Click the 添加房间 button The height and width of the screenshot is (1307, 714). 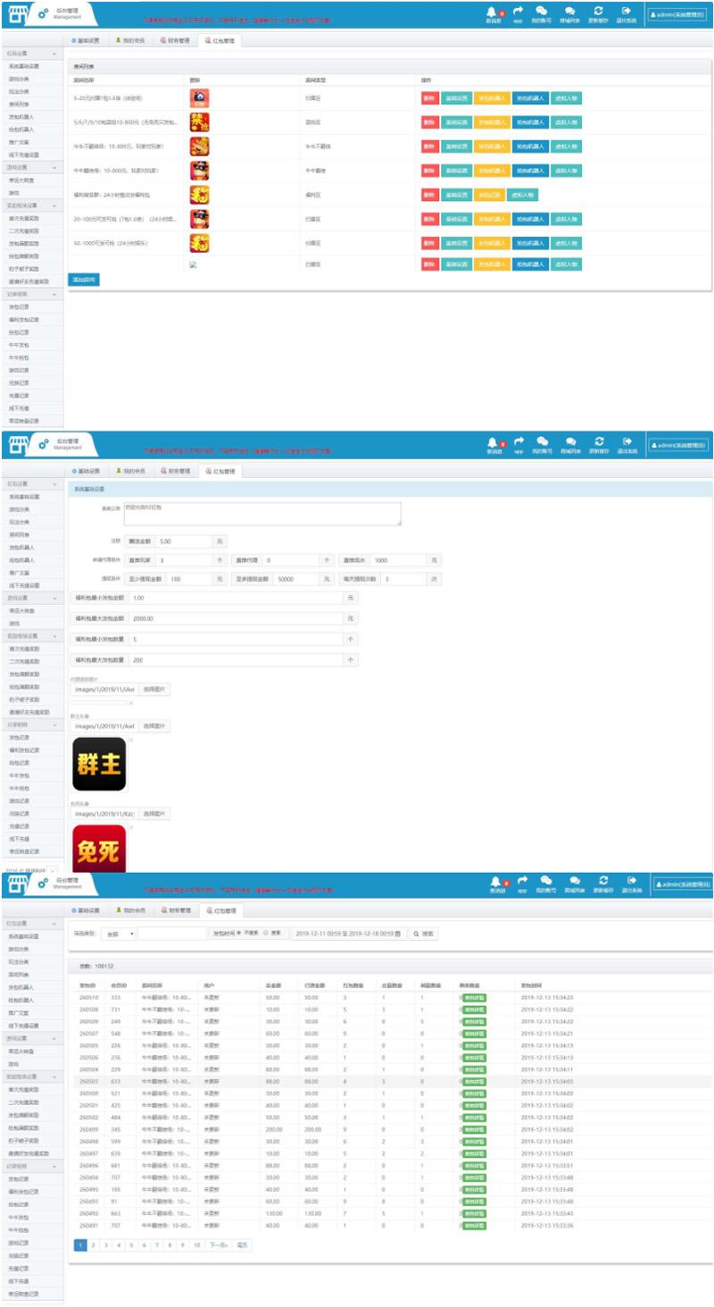83,280
